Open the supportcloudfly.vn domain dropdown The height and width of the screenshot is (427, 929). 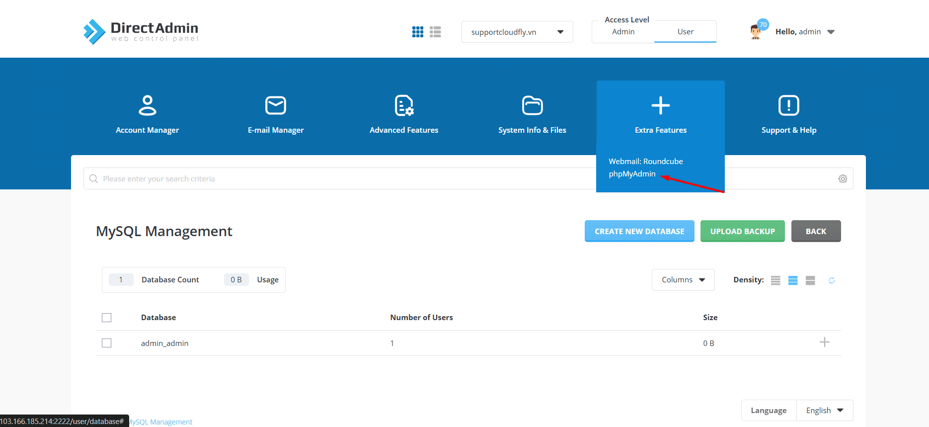(x=517, y=32)
